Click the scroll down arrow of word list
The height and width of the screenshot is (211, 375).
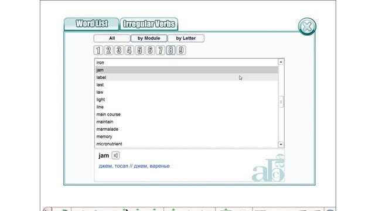coord(281,145)
